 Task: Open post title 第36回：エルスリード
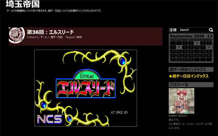tap(50, 32)
